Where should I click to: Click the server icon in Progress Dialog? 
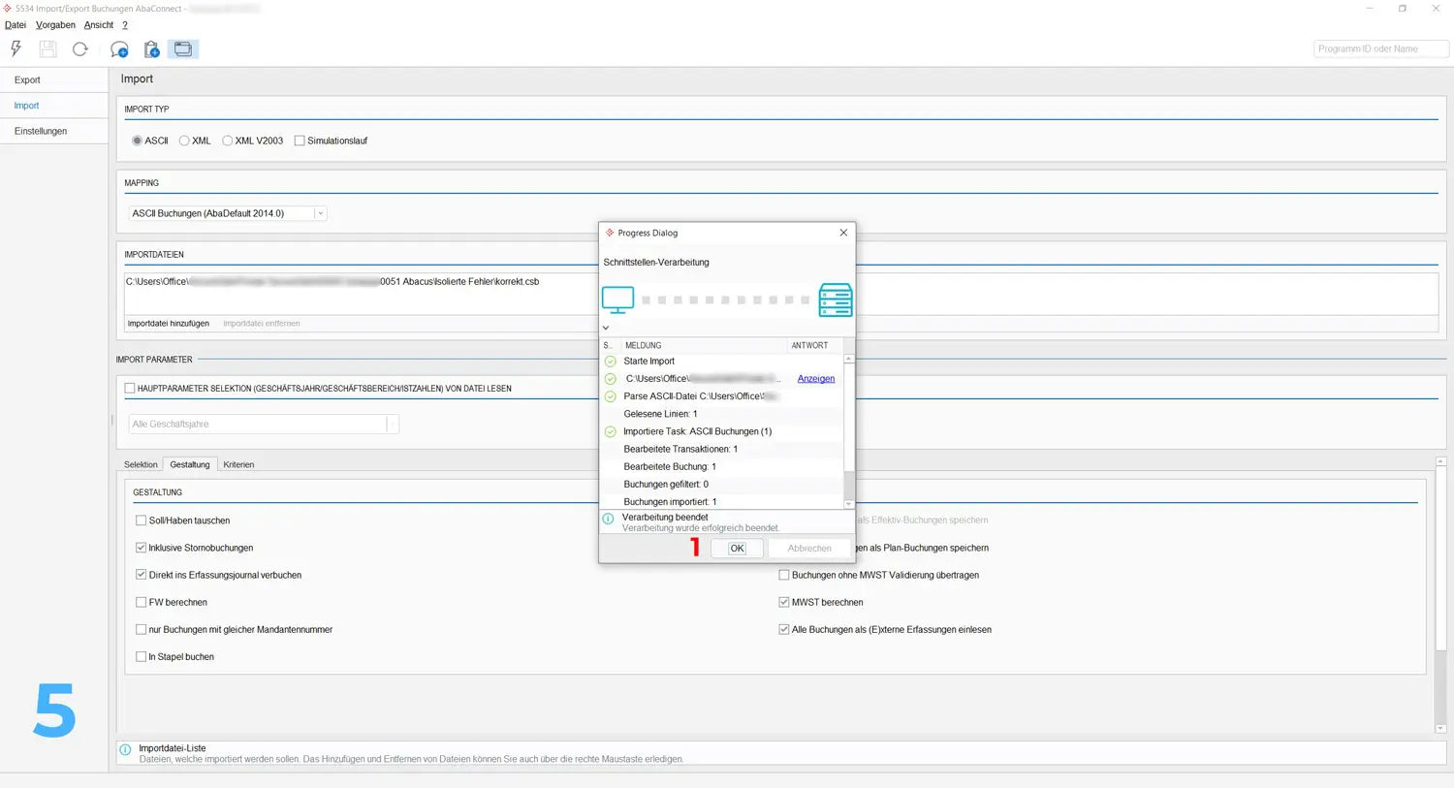tap(835, 300)
